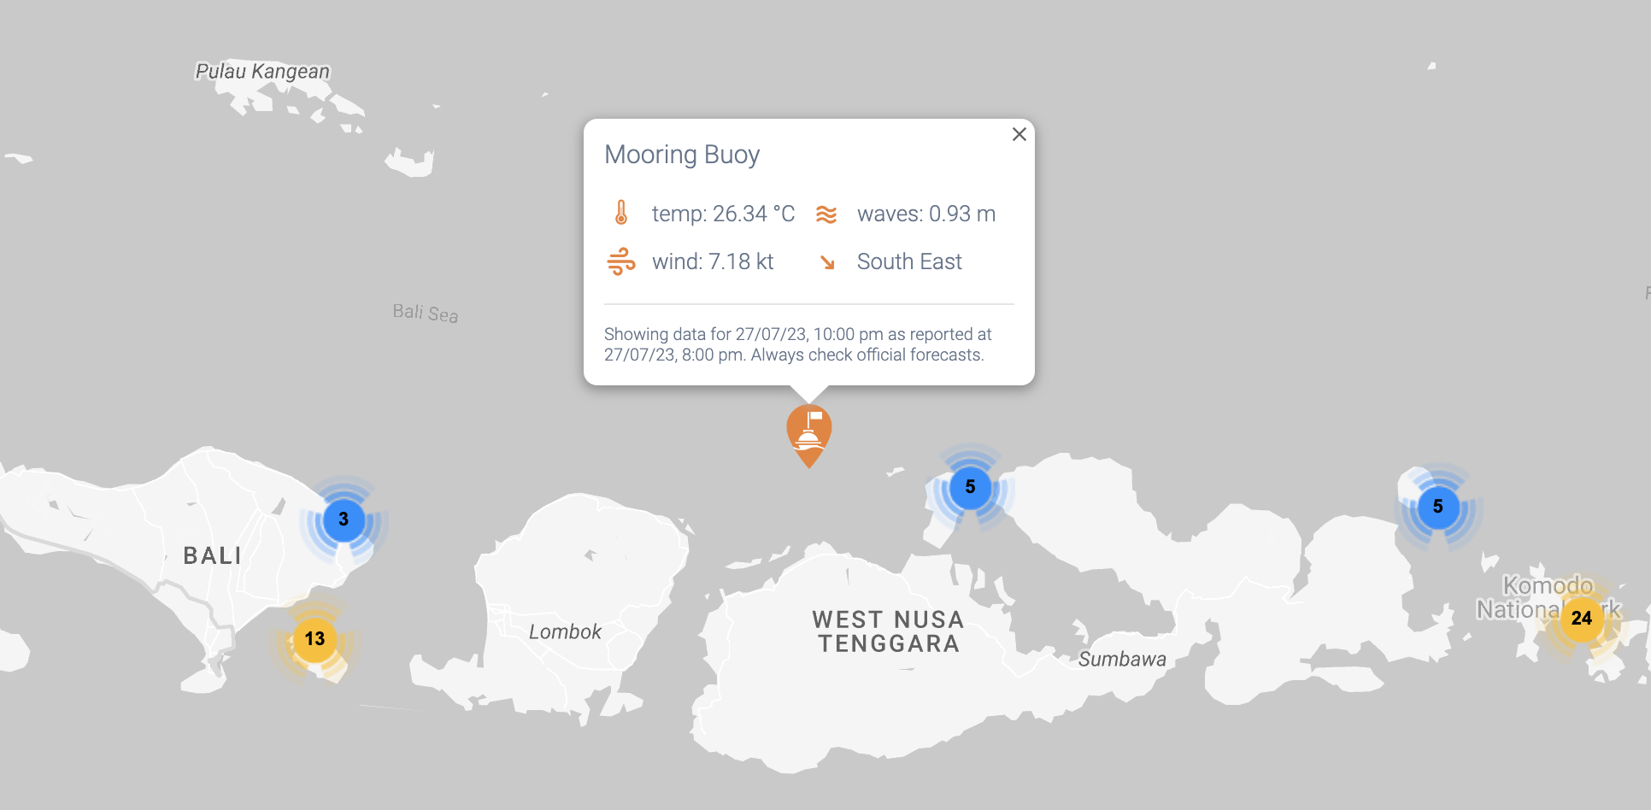Click the Lombok island label
The width and height of the screenshot is (1651, 810).
tap(565, 632)
